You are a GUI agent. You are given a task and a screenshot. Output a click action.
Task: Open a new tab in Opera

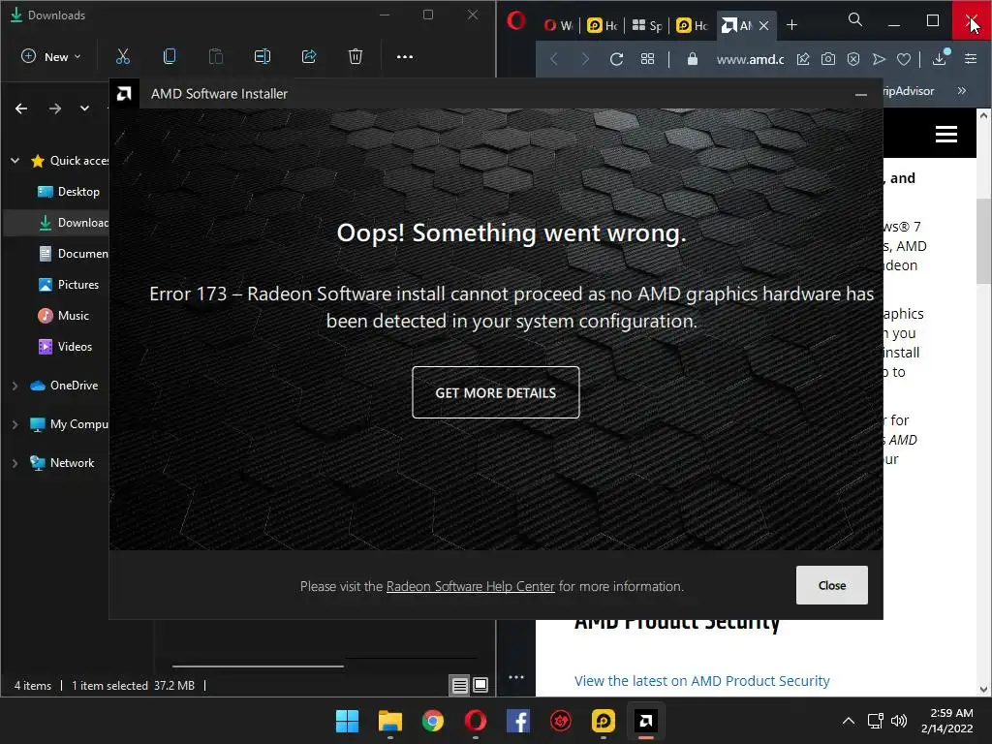[791, 25]
